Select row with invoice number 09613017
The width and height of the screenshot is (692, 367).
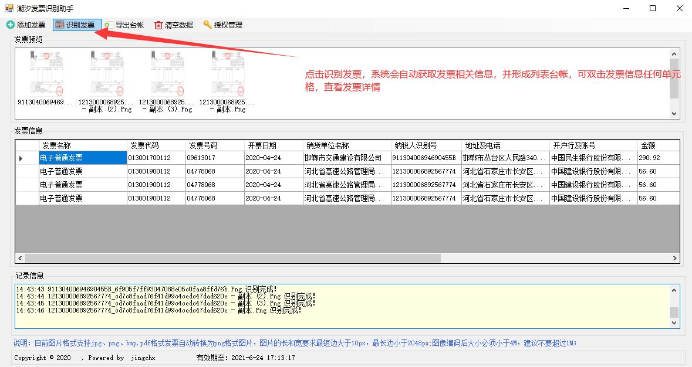(214, 158)
